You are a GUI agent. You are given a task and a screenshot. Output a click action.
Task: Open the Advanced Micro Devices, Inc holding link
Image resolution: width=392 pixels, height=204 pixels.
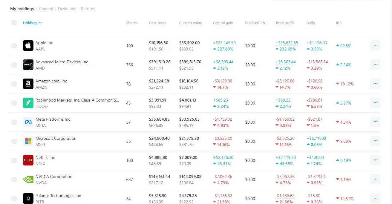pyautogui.click(x=62, y=62)
